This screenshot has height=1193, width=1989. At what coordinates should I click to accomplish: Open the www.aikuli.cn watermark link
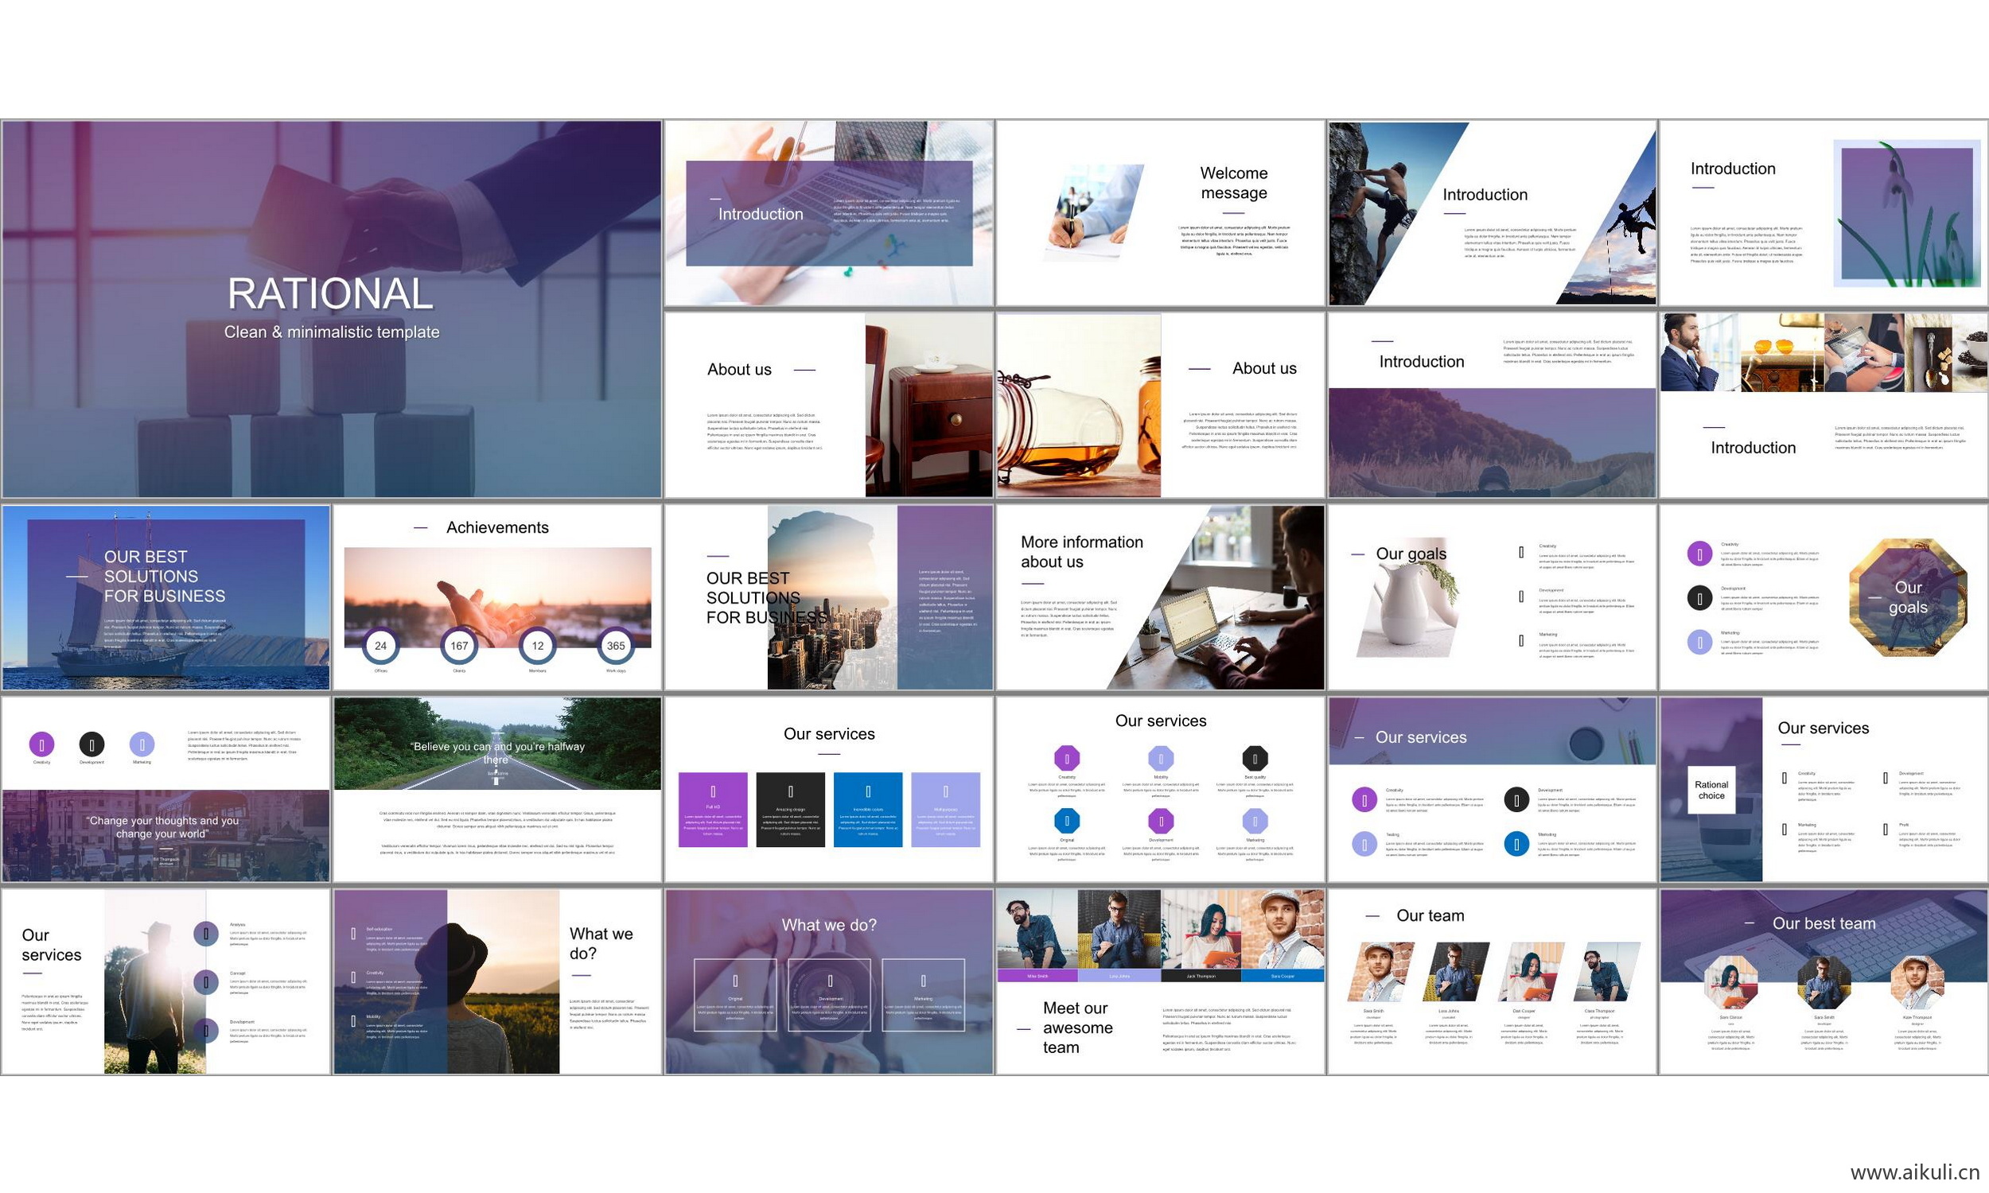coord(1914,1173)
